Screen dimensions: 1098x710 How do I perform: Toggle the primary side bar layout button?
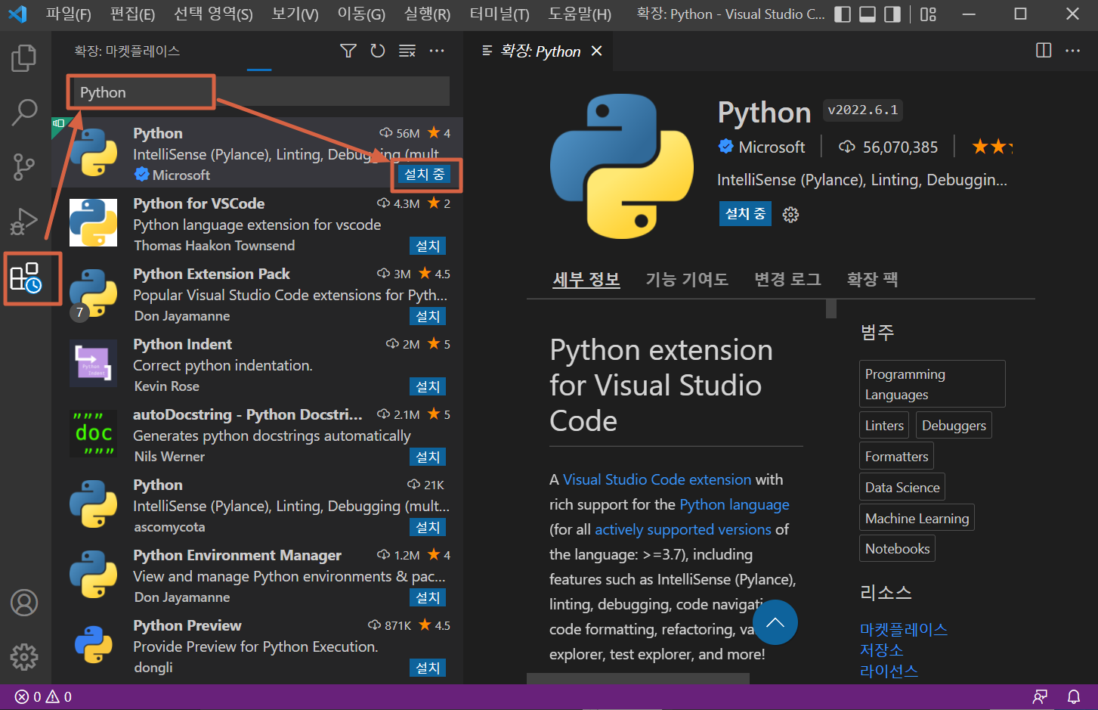pos(843,14)
